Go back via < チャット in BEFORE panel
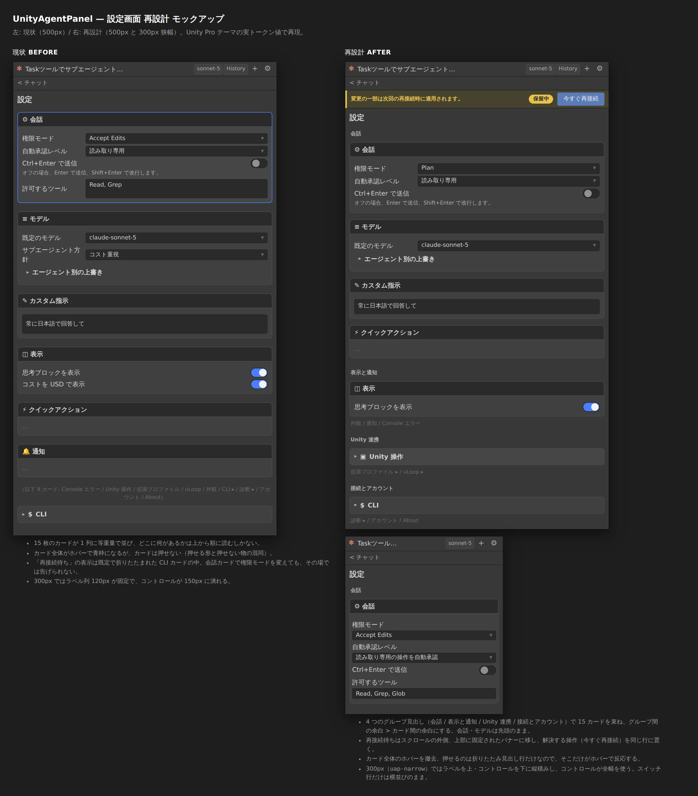The image size is (698, 796). [x=32, y=83]
